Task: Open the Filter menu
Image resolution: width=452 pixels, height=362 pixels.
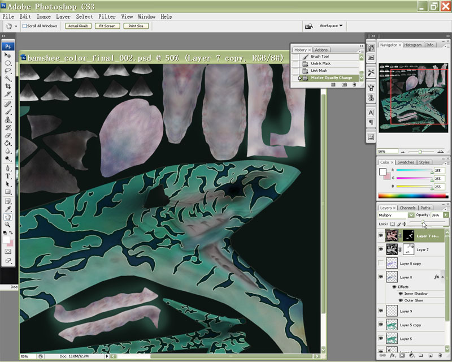Action: pos(107,17)
